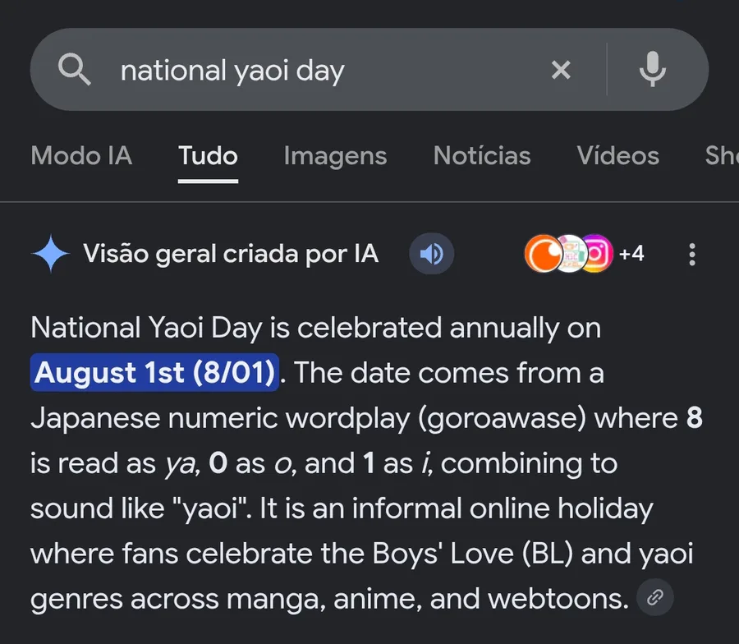Go to the Notícias tab
The image size is (739, 644).
coord(482,155)
